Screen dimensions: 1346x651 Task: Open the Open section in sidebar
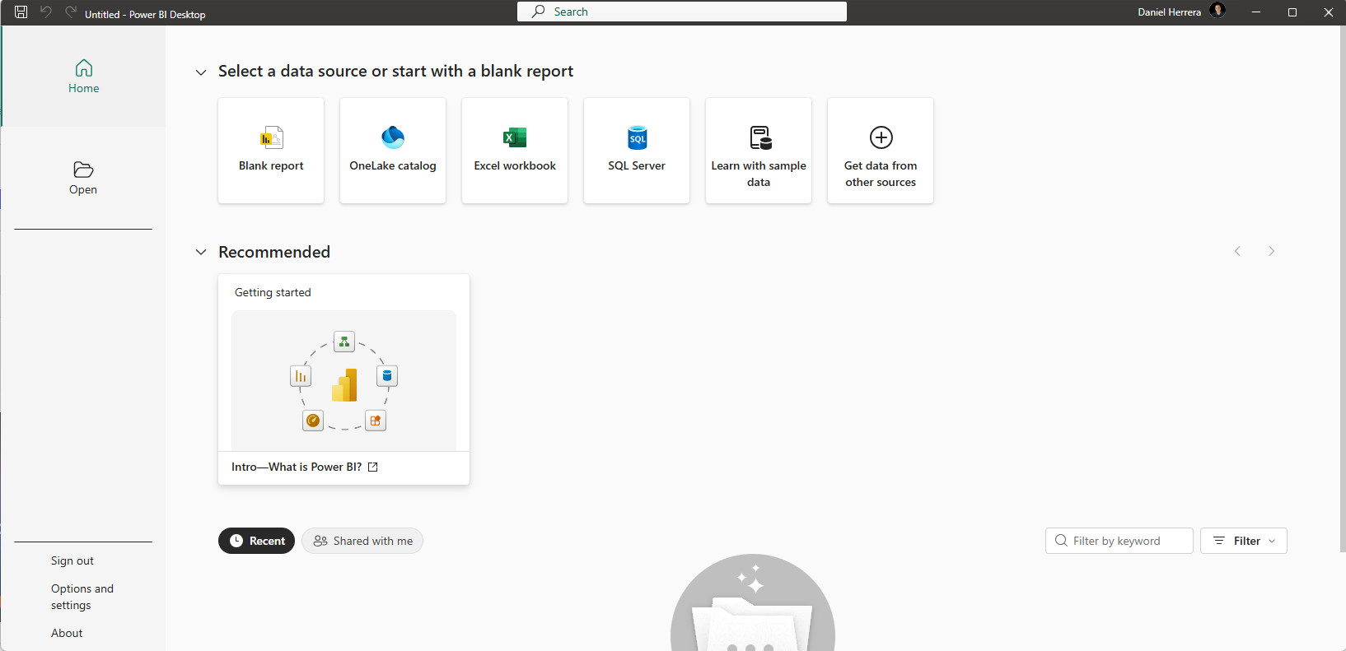tap(83, 178)
